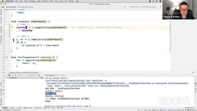Open the Git menu
The height and width of the screenshot is (111, 197).
click(x=66, y=1)
